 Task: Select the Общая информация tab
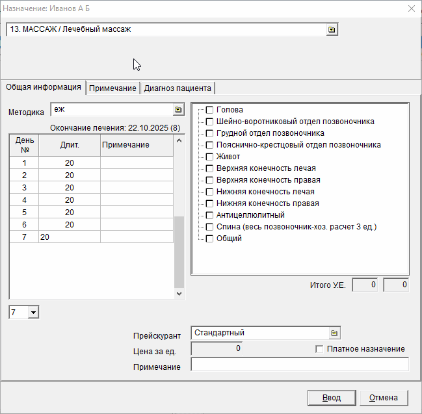(x=44, y=88)
